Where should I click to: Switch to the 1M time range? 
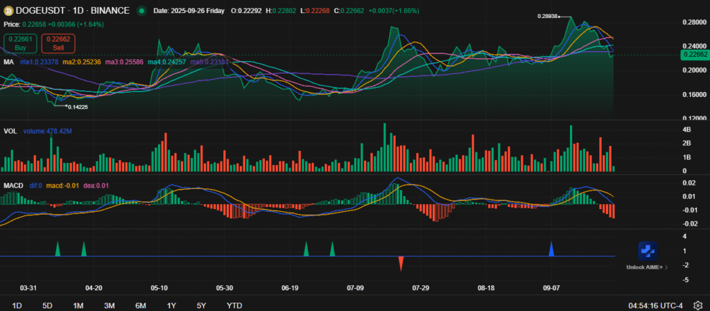click(78, 305)
